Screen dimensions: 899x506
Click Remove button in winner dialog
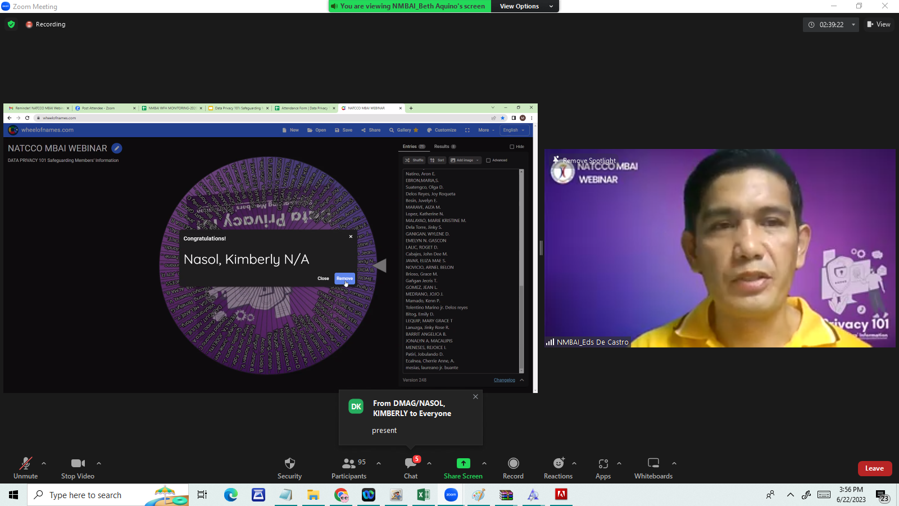click(x=345, y=278)
